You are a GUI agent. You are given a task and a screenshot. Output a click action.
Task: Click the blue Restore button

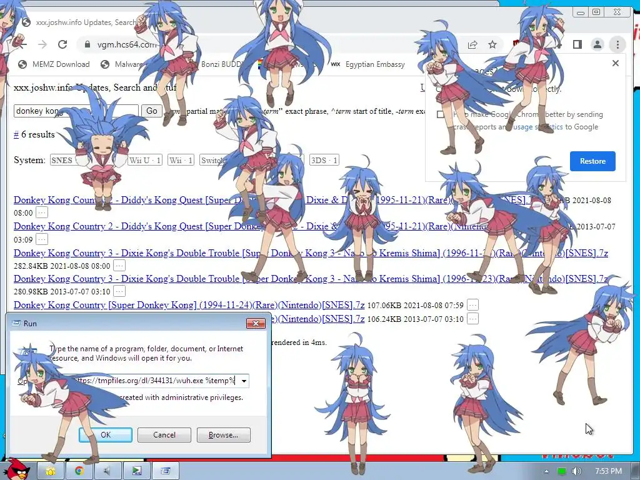tap(592, 161)
